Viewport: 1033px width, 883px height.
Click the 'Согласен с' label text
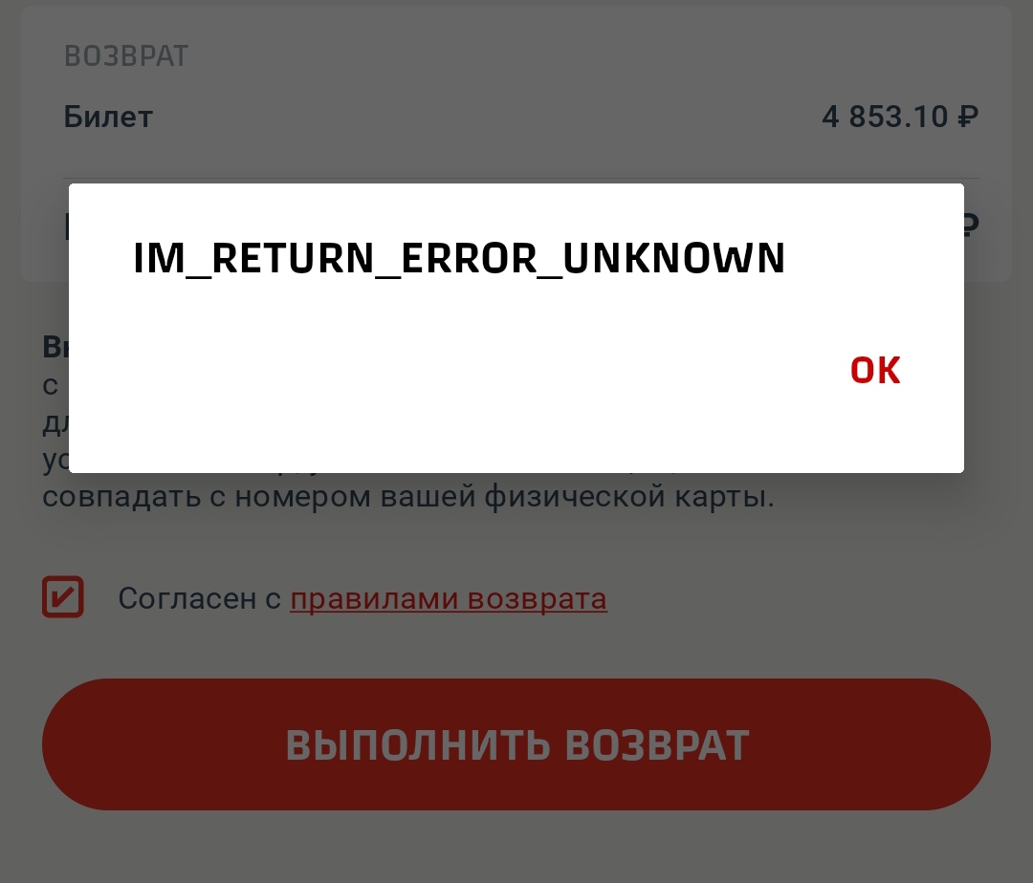200,599
